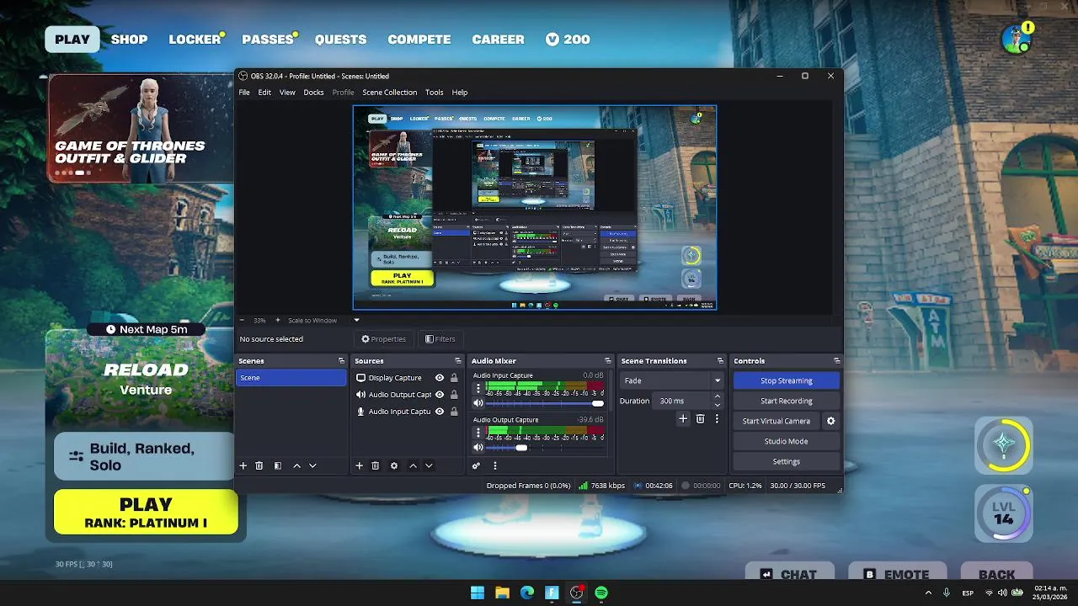
Task: Toggle Display Capture visibility eye
Action: [x=440, y=378]
